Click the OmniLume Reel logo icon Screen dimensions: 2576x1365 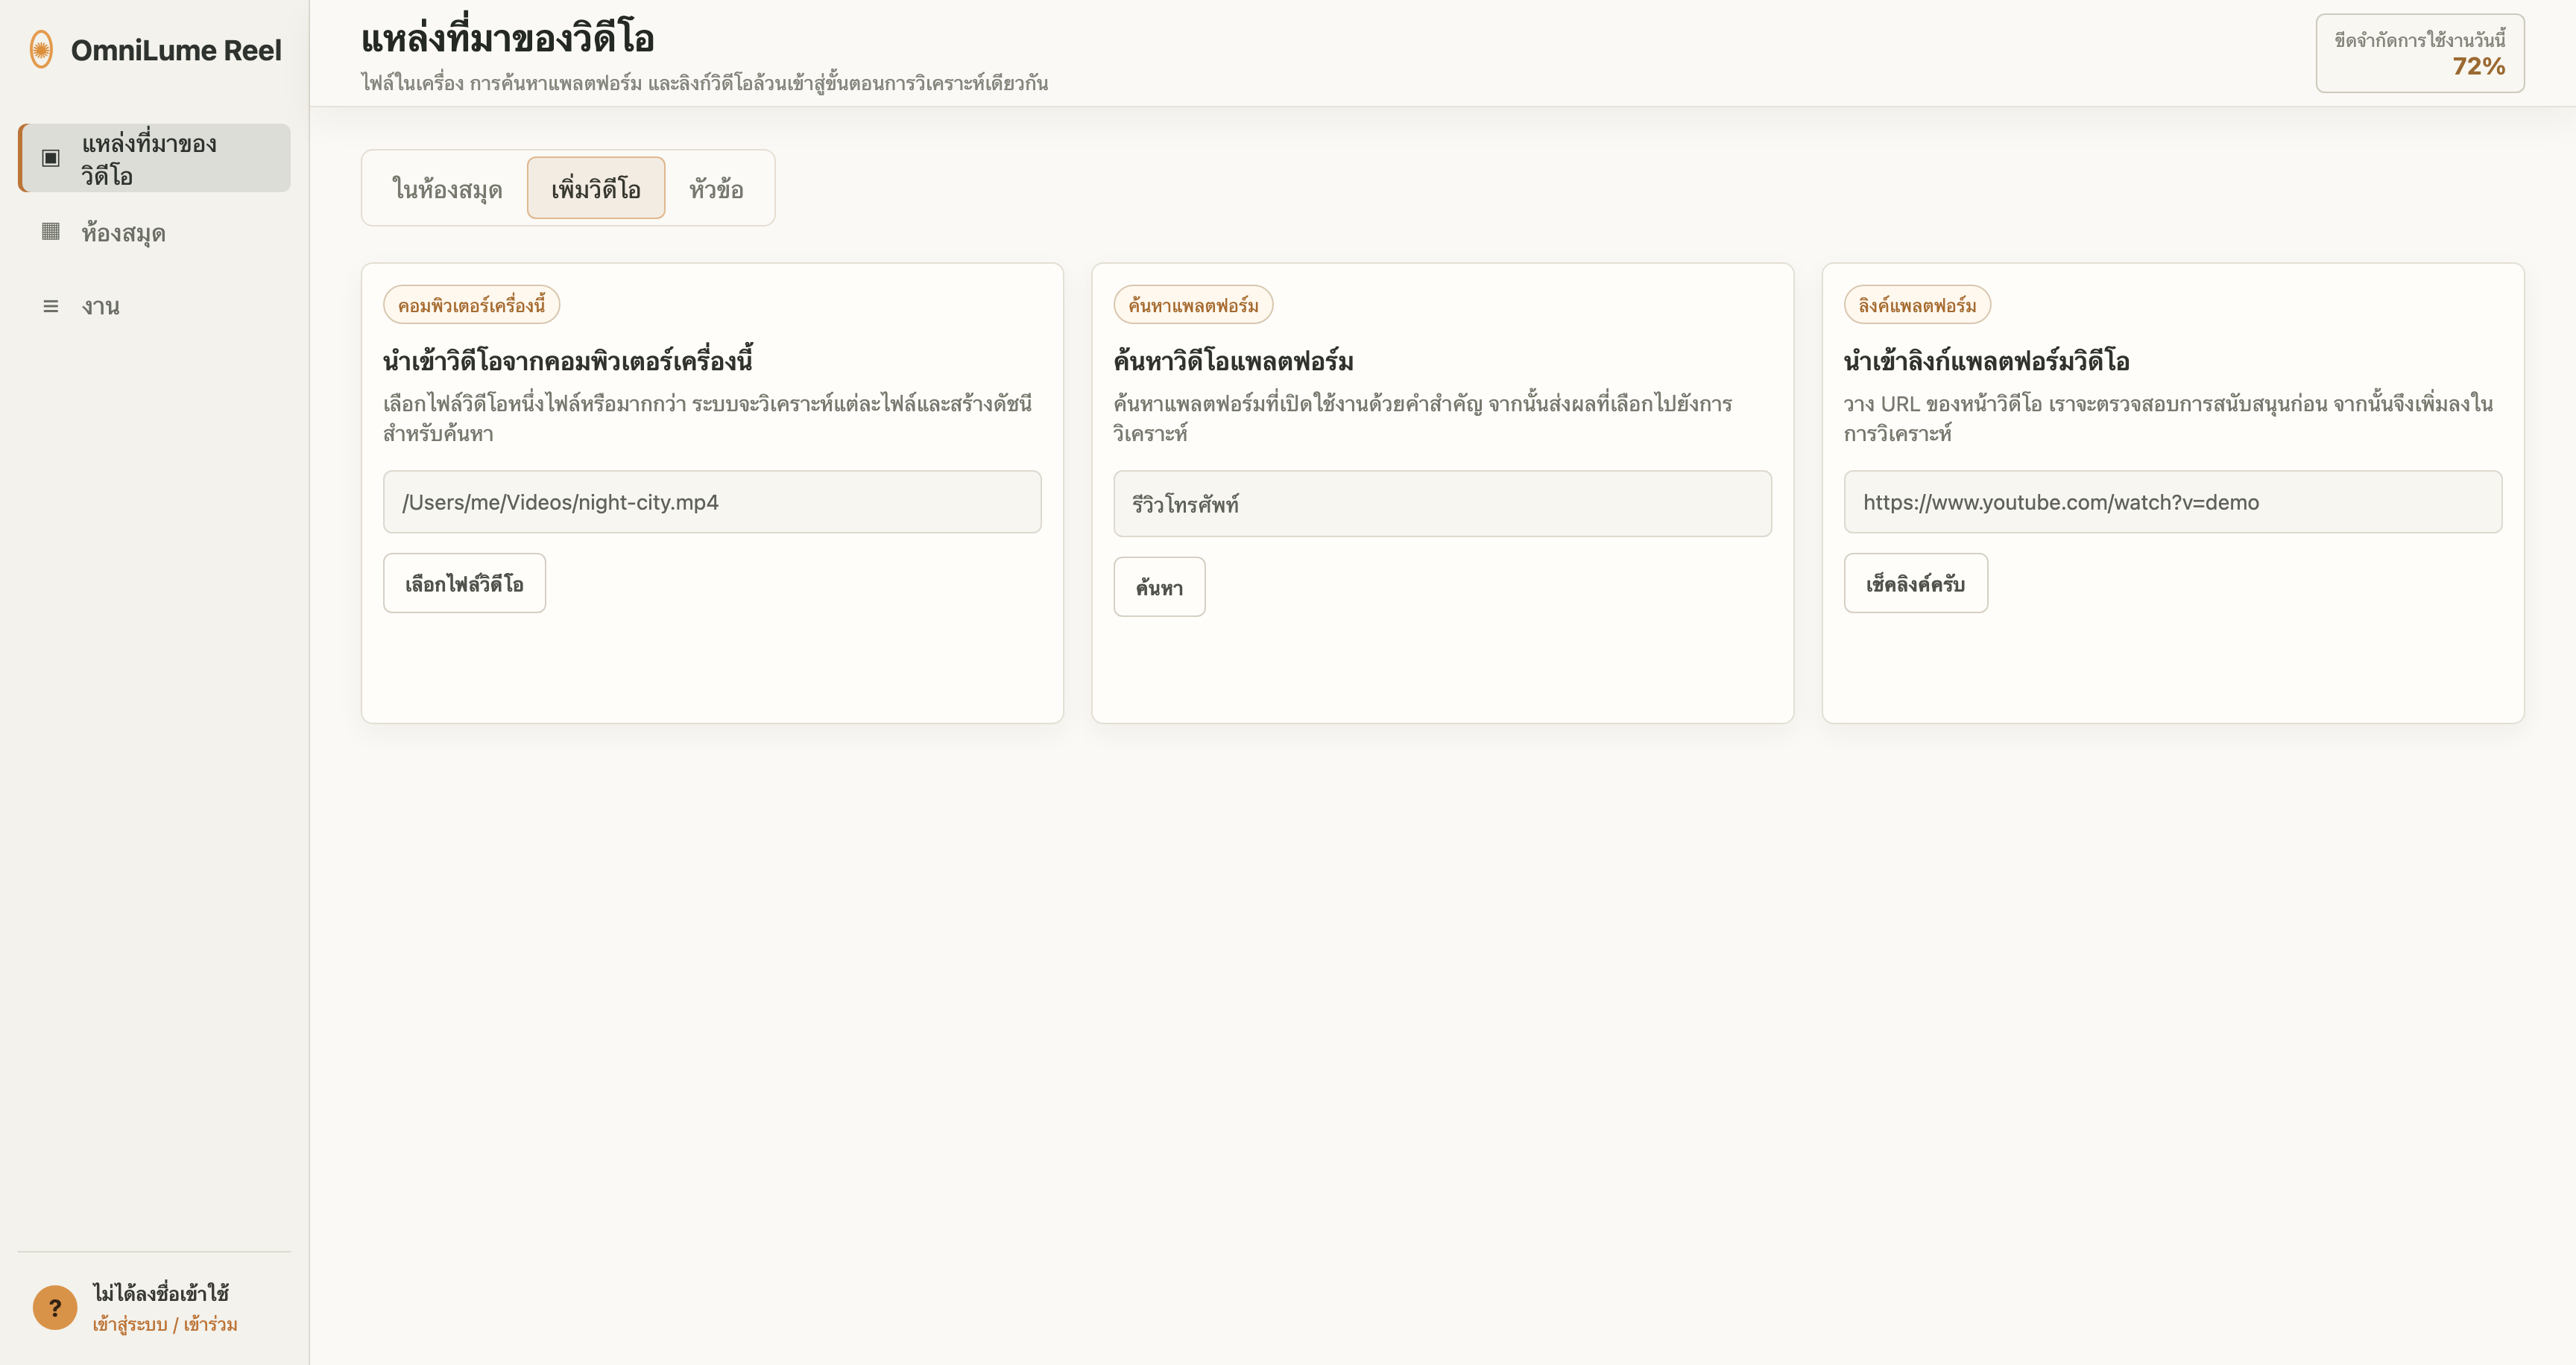[41, 49]
